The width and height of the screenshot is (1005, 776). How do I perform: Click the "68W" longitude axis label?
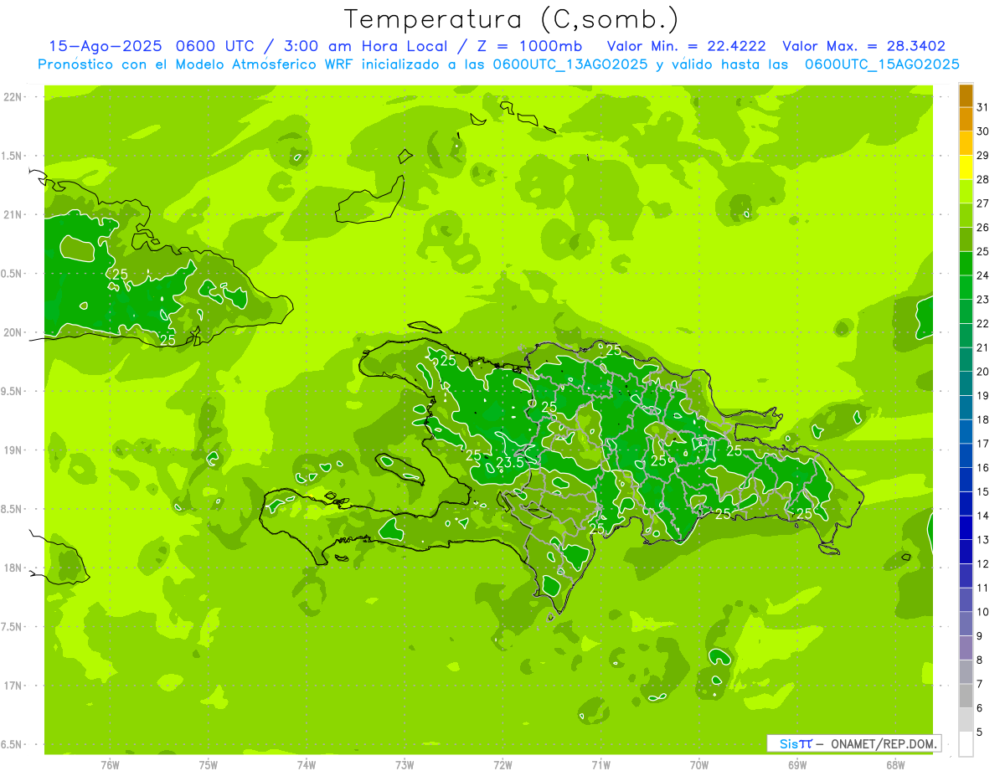[895, 764]
